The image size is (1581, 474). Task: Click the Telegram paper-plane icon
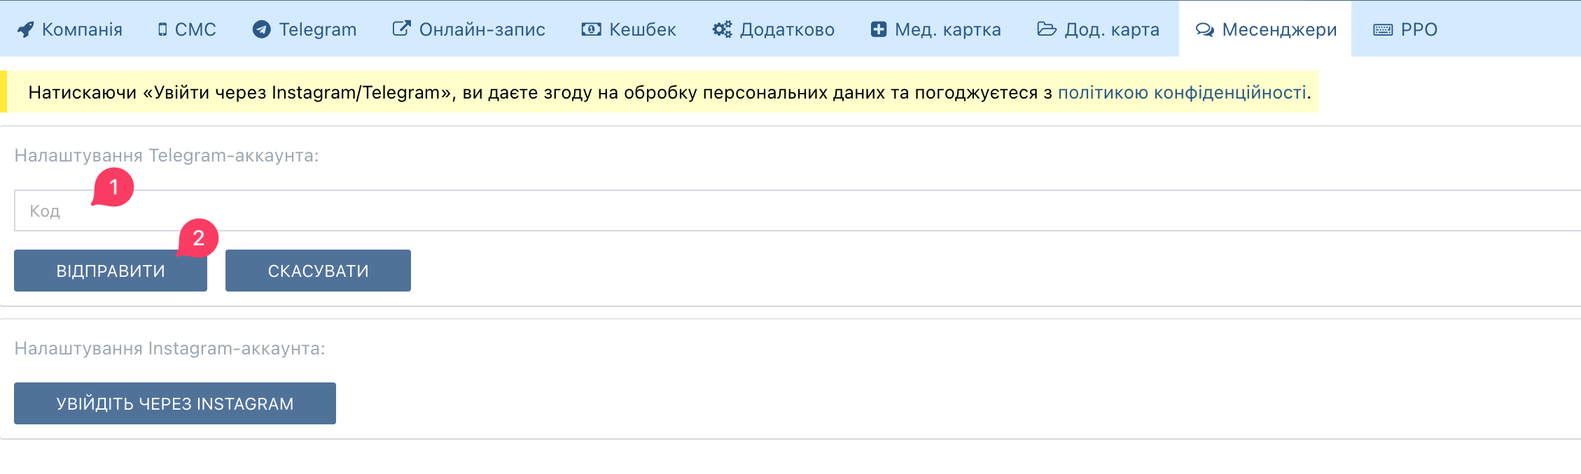pyautogui.click(x=262, y=29)
